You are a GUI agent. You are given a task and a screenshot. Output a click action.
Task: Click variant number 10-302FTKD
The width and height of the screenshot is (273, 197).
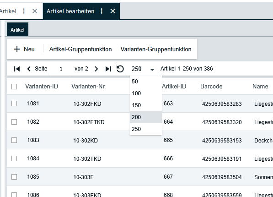(x=89, y=122)
